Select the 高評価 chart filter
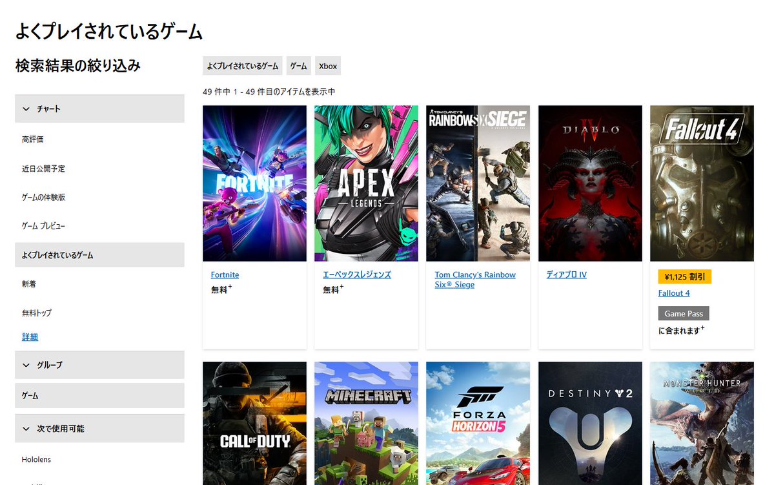The image size is (774, 485). coord(32,139)
